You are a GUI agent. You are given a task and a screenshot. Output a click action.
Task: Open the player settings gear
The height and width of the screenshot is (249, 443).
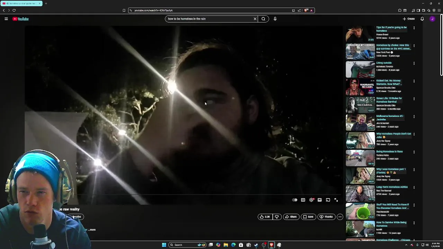point(311,200)
